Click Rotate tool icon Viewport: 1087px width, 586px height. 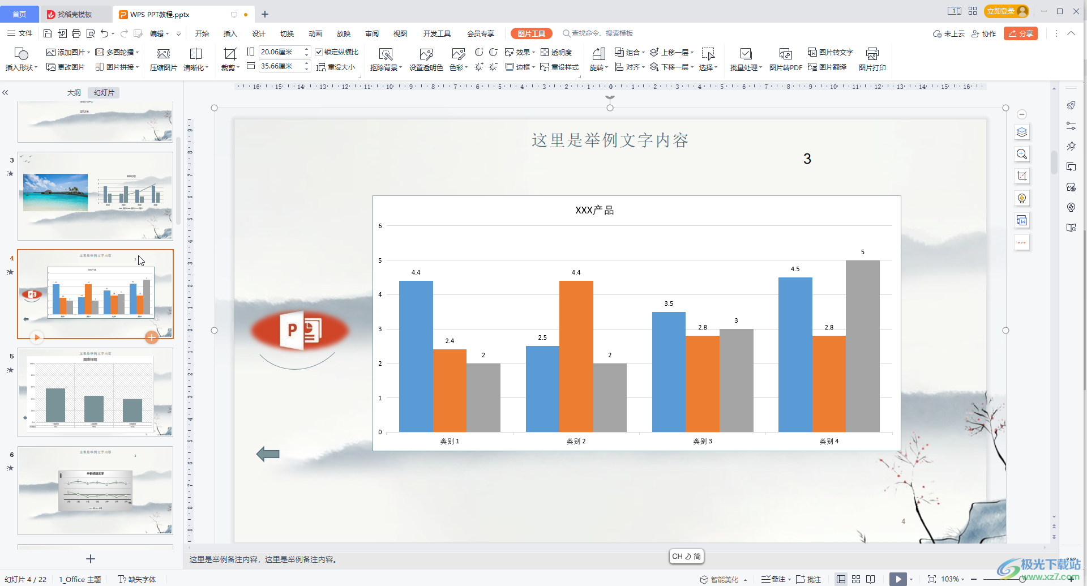(598, 59)
